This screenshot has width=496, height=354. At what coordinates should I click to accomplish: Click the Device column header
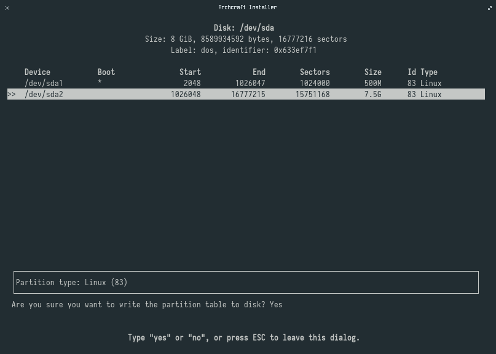pos(37,72)
